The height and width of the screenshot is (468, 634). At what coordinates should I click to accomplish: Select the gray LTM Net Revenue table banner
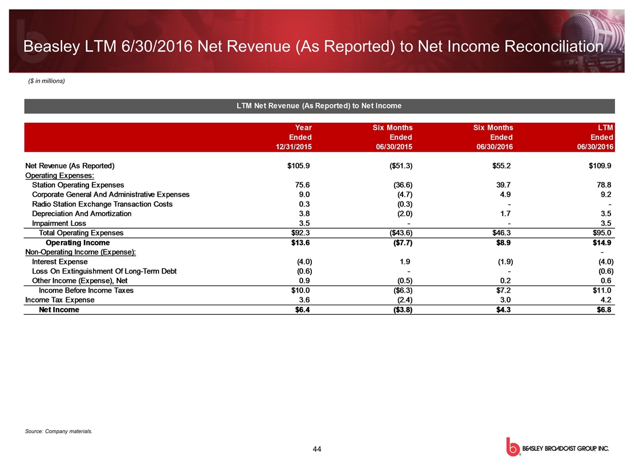(319, 106)
